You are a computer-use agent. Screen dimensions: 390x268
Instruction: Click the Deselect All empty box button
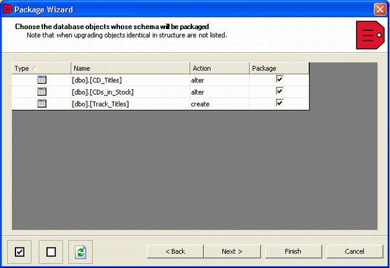(51, 252)
